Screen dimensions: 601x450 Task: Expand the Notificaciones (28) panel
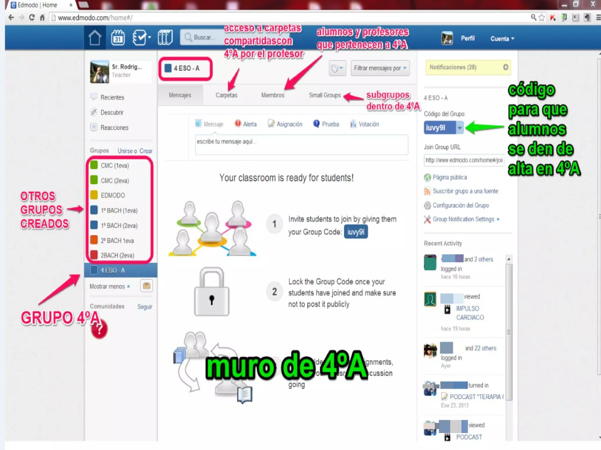tap(505, 67)
